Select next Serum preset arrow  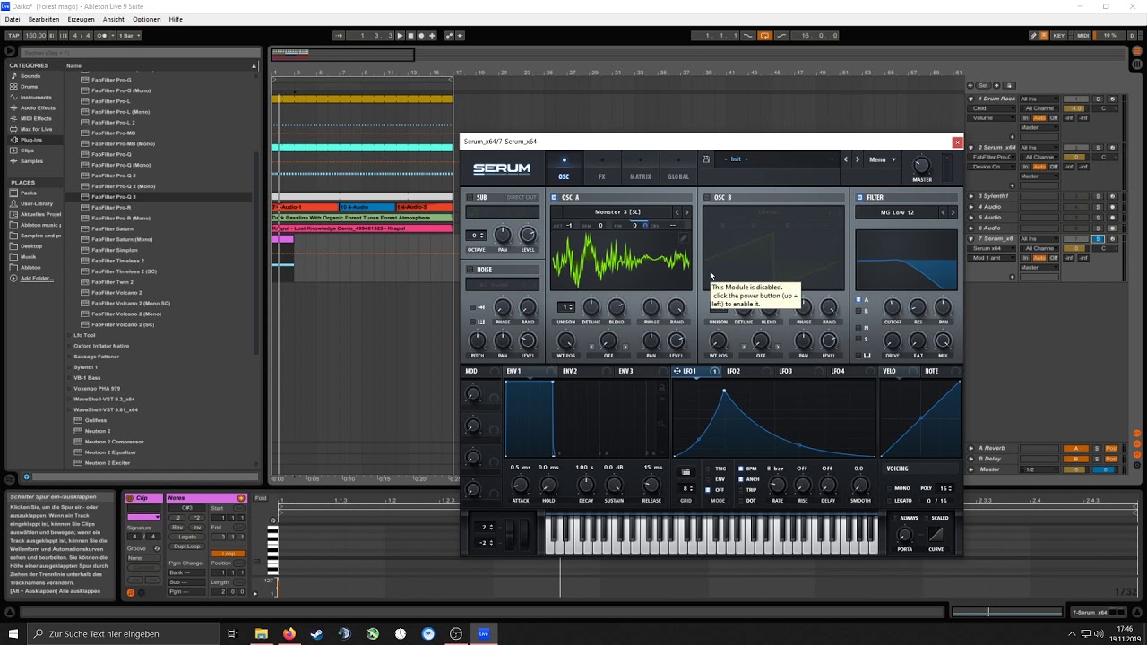[858, 159]
